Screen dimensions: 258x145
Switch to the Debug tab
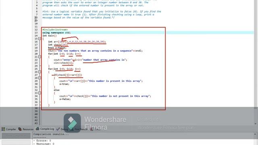click(62, 129)
